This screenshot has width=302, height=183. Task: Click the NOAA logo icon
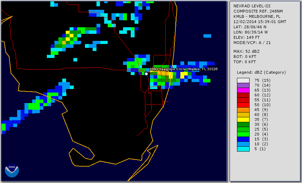click(x=12, y=170)
